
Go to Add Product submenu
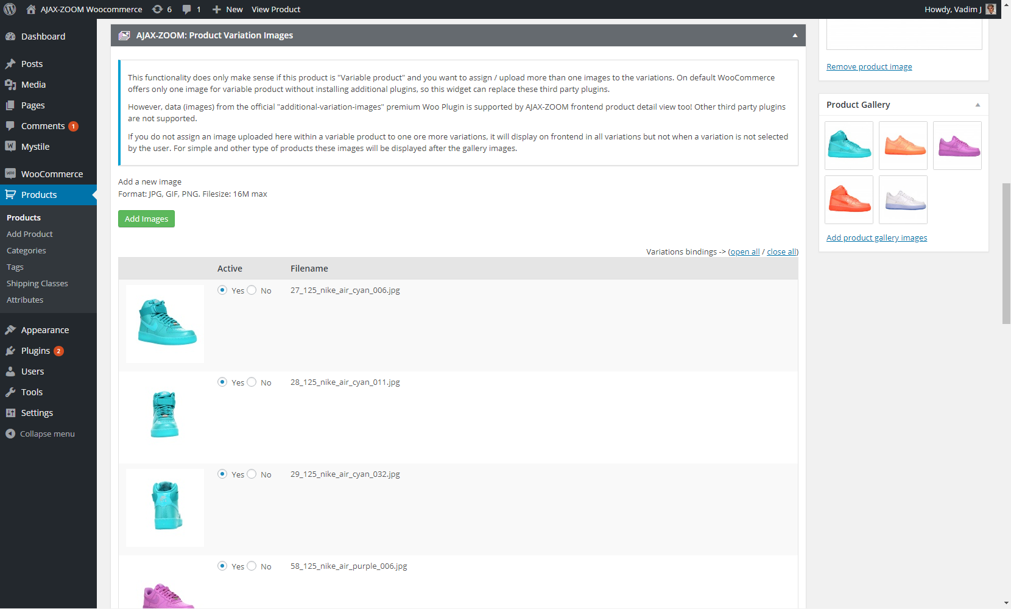(x=30, y=234)
